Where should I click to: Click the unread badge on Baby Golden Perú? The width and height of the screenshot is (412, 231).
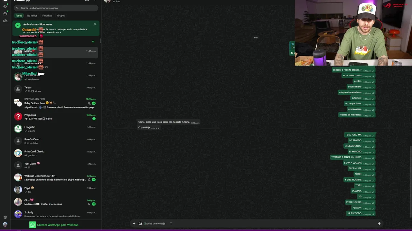pyautogui.click(x=94, y=103)
